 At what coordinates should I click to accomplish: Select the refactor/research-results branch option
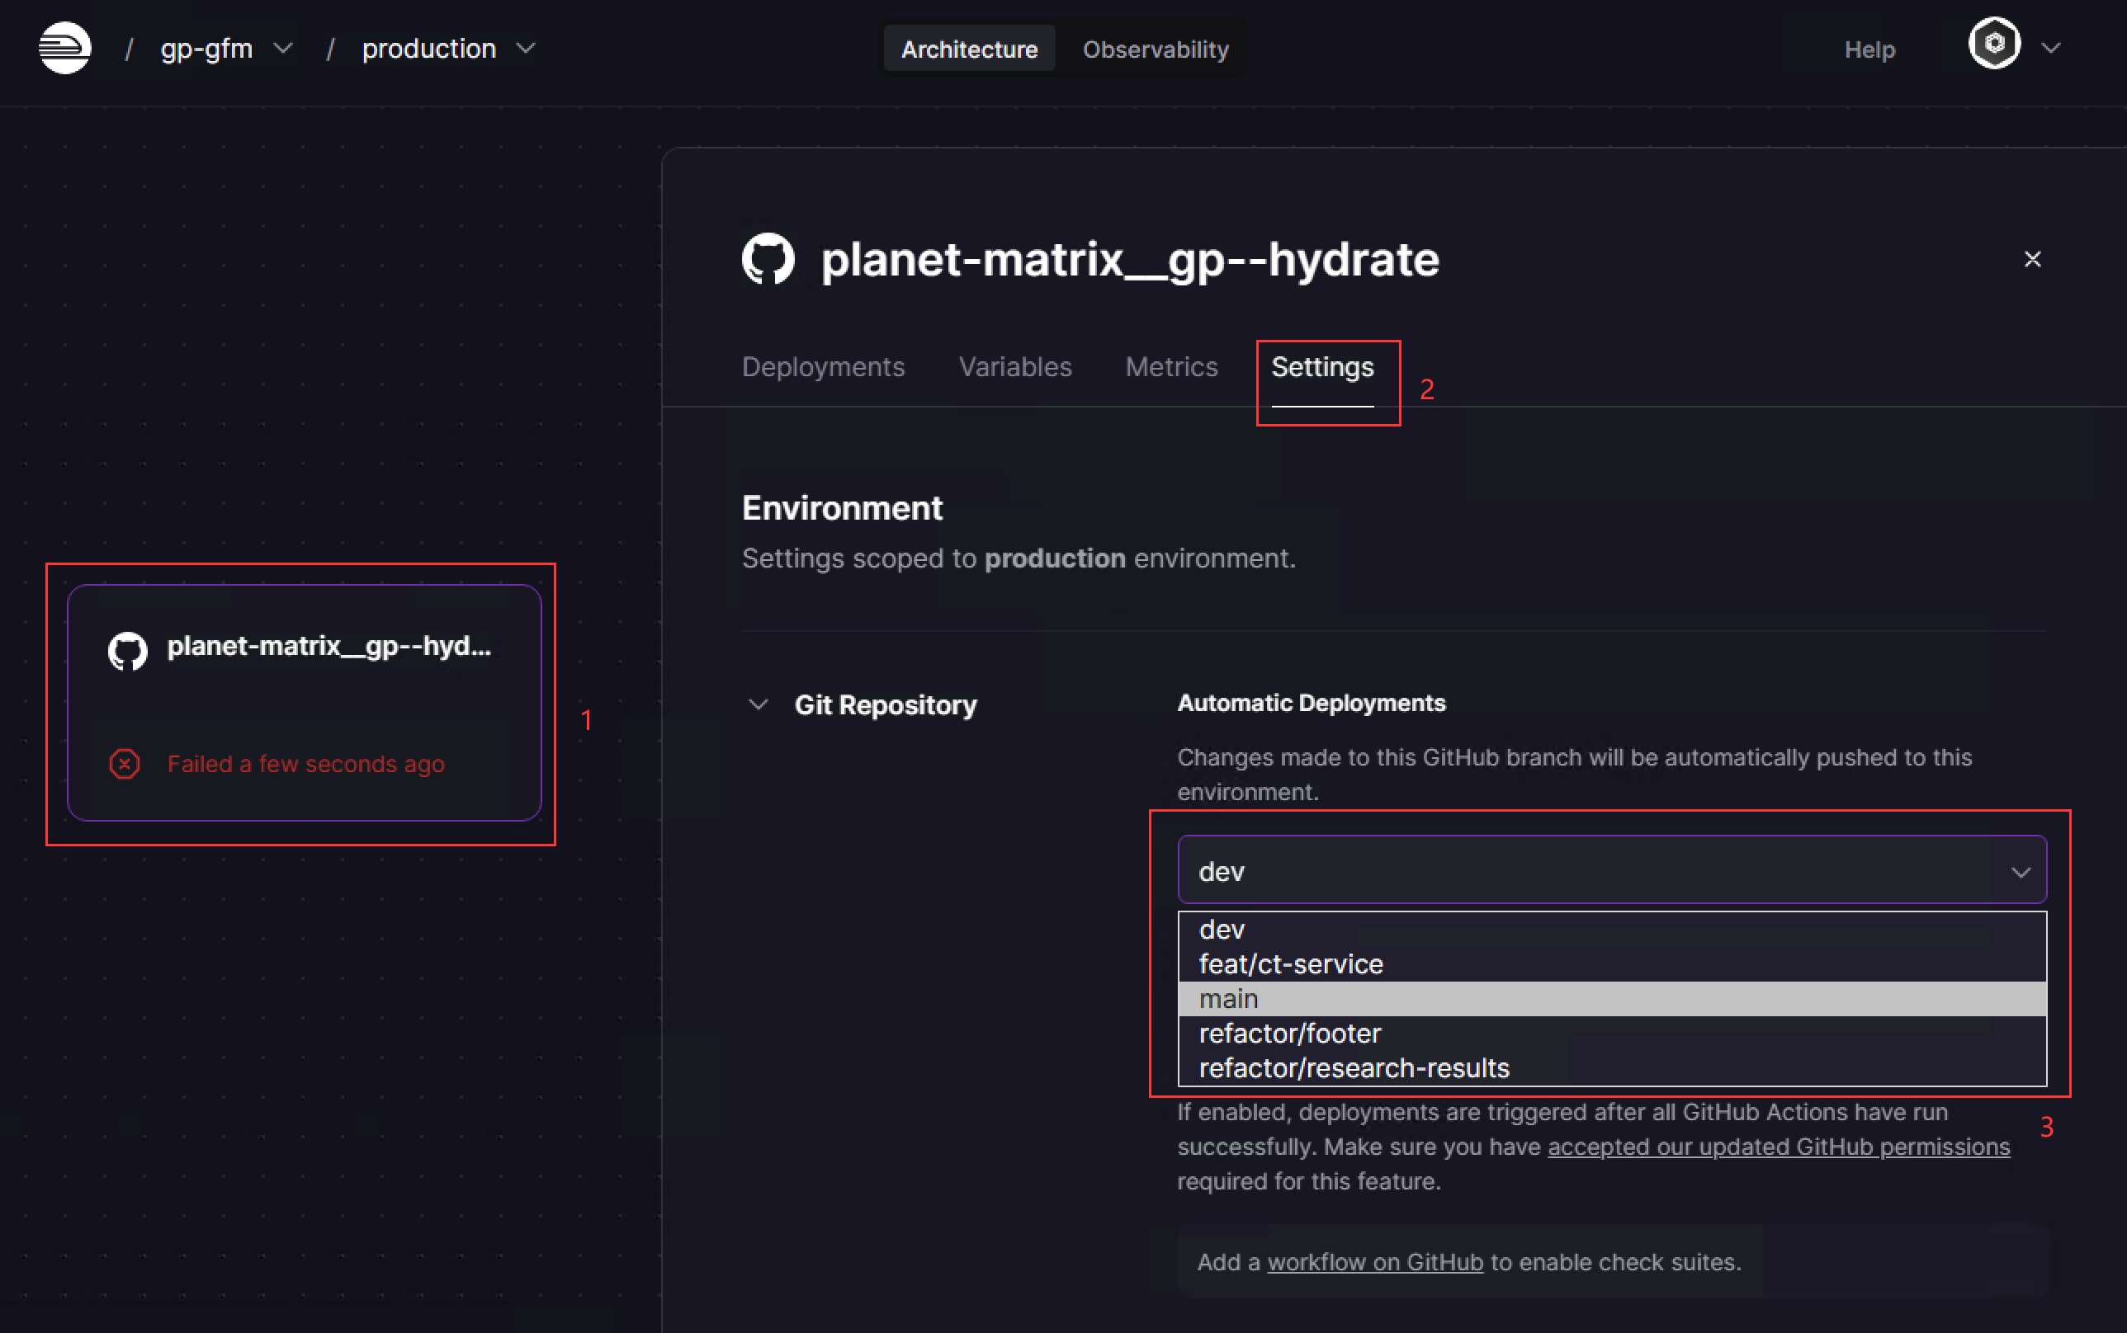(x=1612, y=1067)
